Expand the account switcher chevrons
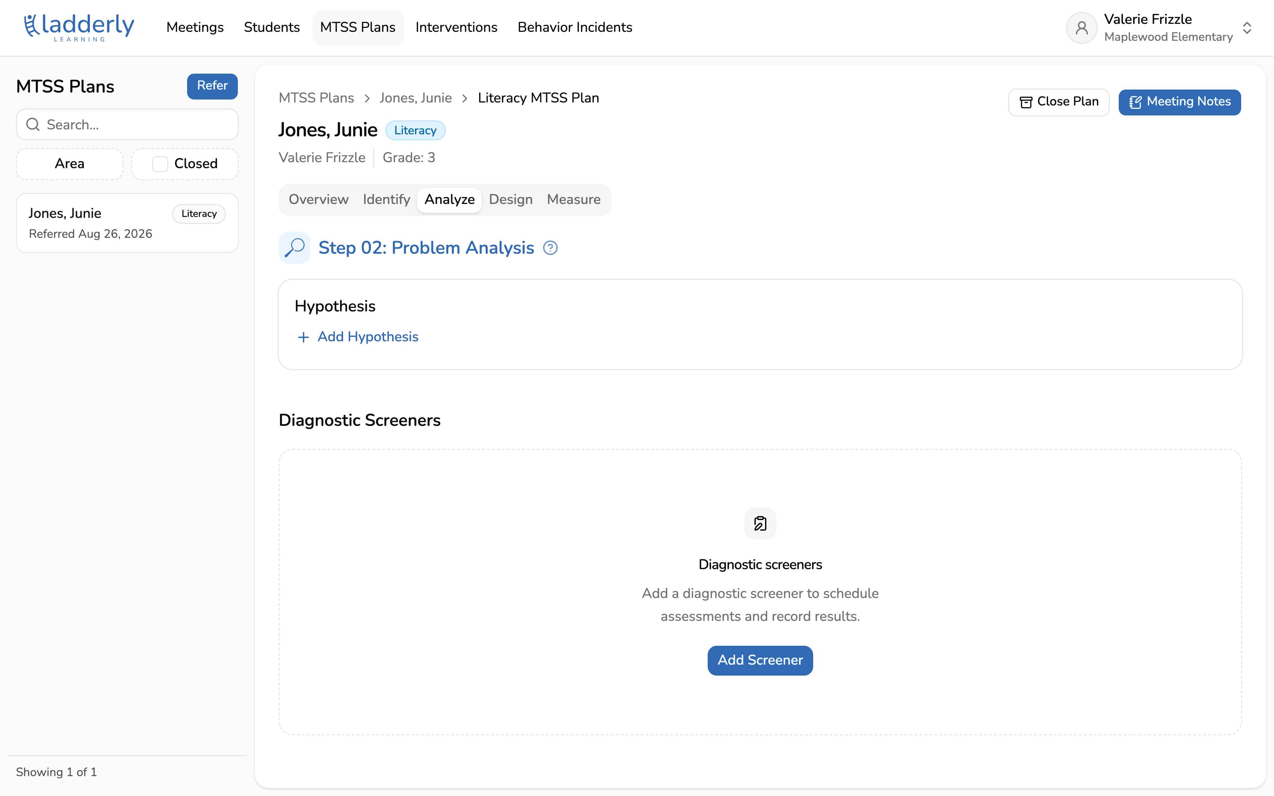The image size is (1274, 796). tap(1246, 28)
